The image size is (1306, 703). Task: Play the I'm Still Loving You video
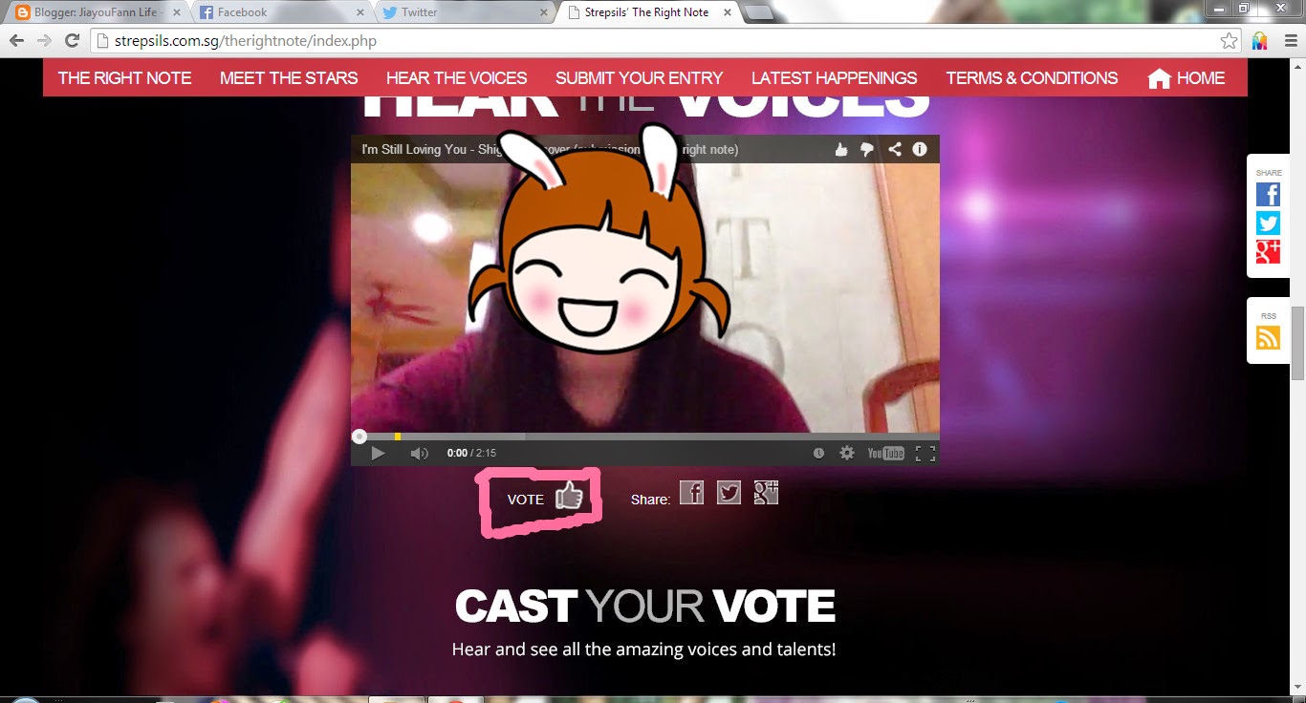coord(378,453)
